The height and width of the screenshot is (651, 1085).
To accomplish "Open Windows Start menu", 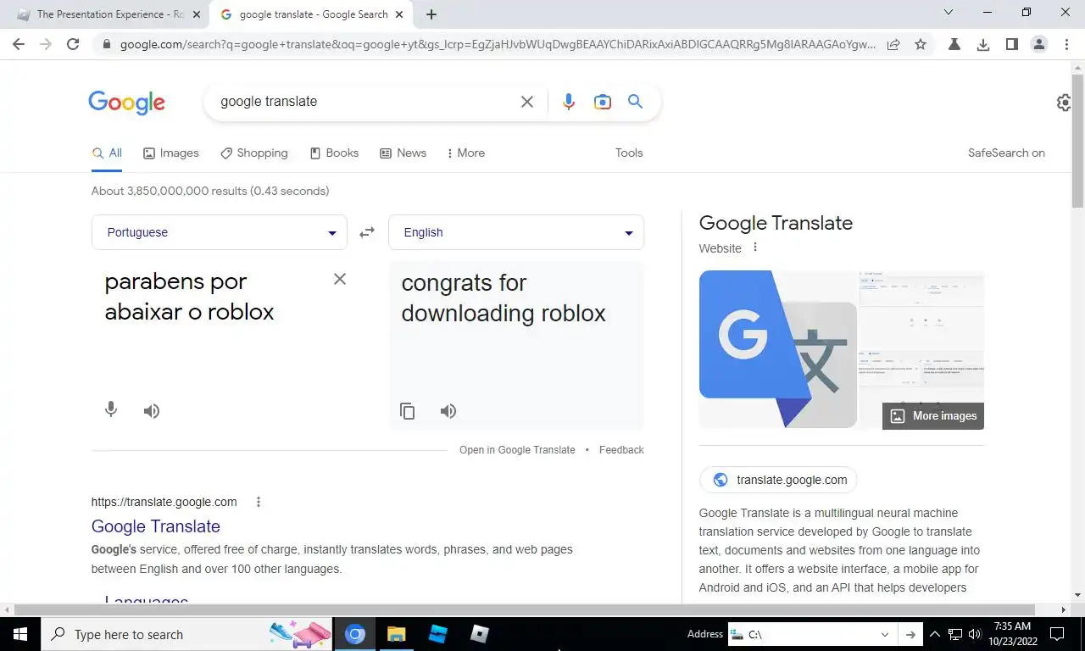I will pos(20,634).
